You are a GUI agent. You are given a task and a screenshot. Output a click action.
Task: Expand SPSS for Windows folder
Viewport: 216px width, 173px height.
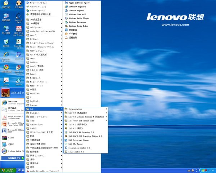pyautogui.click(x=44, y=117)
